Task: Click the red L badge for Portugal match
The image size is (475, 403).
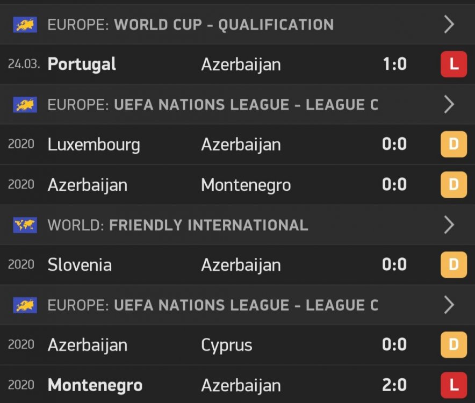Action: pyautogui.click(x=454, y=64)
